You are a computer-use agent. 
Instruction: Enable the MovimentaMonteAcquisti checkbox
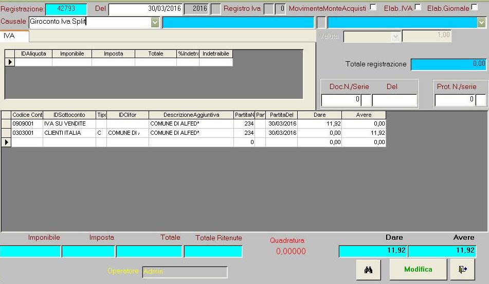click(x=373, y=7)
